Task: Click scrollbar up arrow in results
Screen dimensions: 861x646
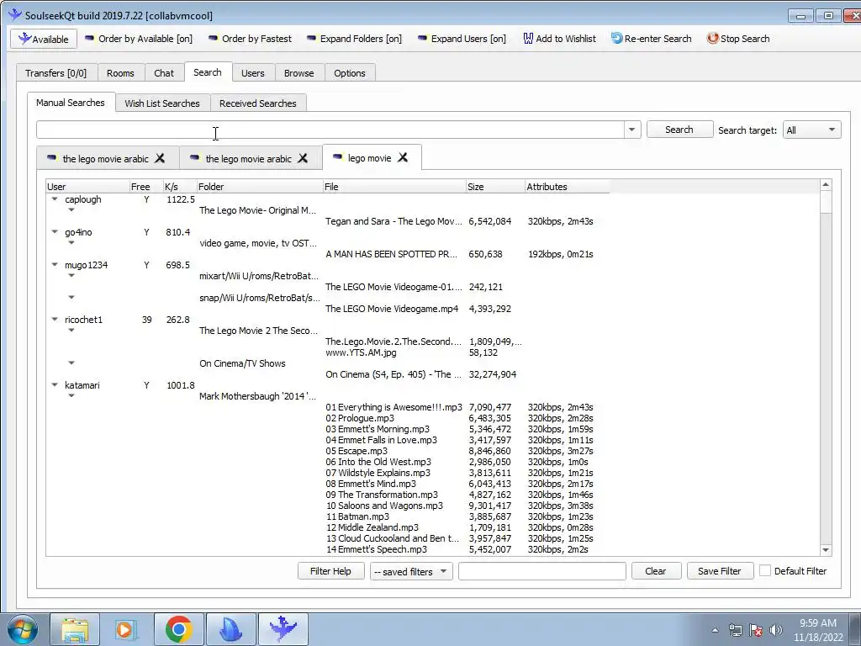Action: pyautogui.click(x=826, y=186)
